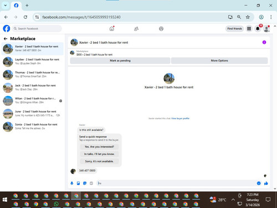
Task: Send quick reply Sorry, it's not available.
Action: 99,161
